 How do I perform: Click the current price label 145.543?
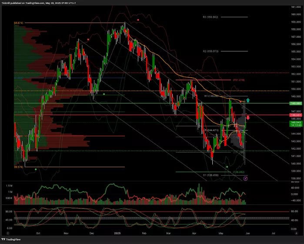coord(296,122)
